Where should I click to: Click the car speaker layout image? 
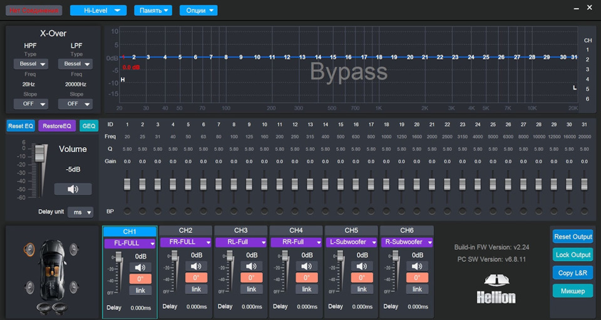51,271
